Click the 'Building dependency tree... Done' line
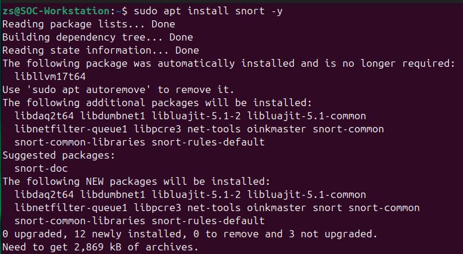Image resolution: width=463 pixels, height=254 pixels. coord(97,38)
